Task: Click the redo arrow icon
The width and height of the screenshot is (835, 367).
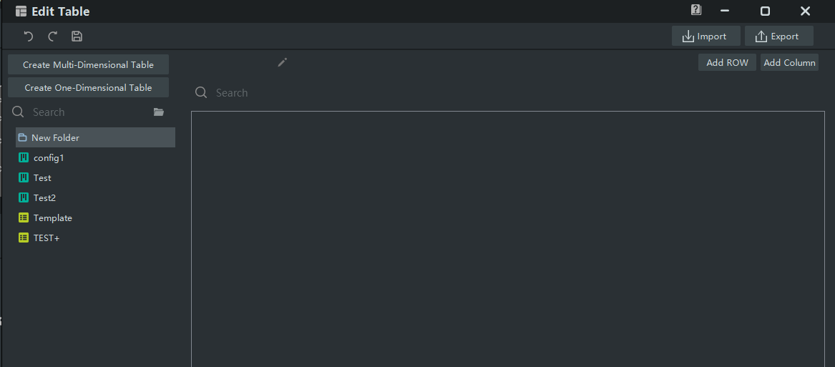Action: coord(52,36)
